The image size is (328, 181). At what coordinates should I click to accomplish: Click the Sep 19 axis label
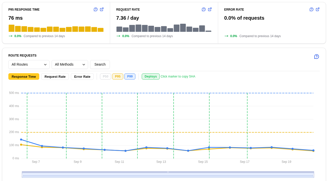(286, 162)
